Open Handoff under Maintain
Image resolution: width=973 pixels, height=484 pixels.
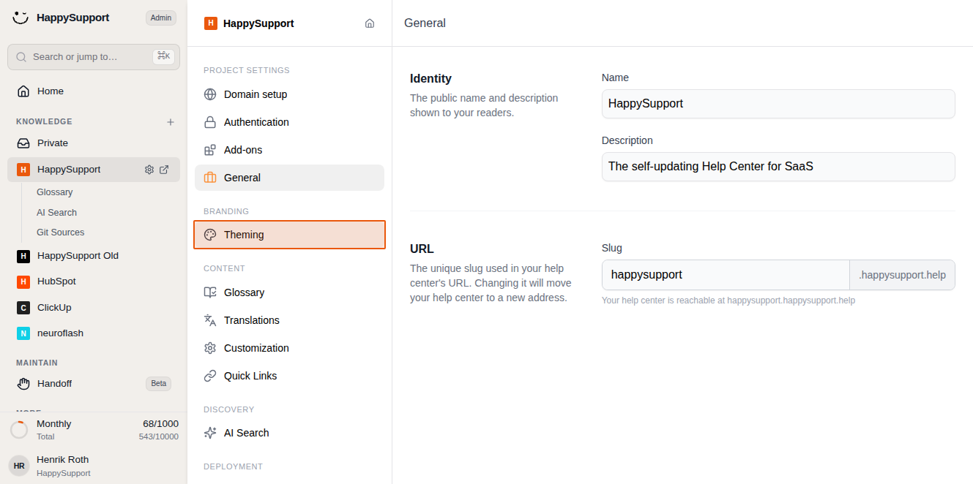click(94, 384)
